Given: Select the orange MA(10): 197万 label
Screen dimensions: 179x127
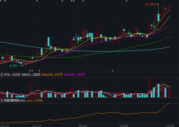Looking at the screenshot, I should 52,75.
